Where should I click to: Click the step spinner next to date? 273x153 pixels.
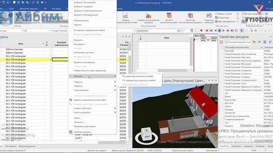click(x=195, y=31)
